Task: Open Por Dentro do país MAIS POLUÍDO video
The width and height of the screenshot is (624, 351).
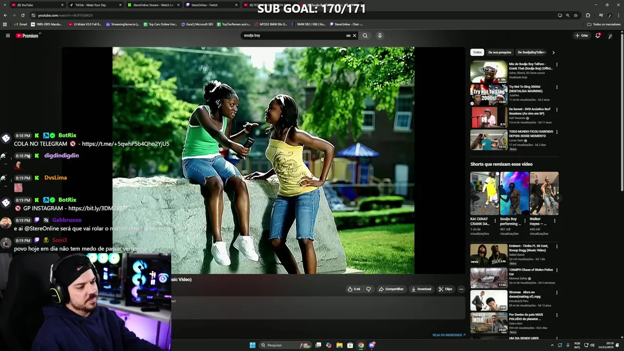Action: click(x=488, y=322)
